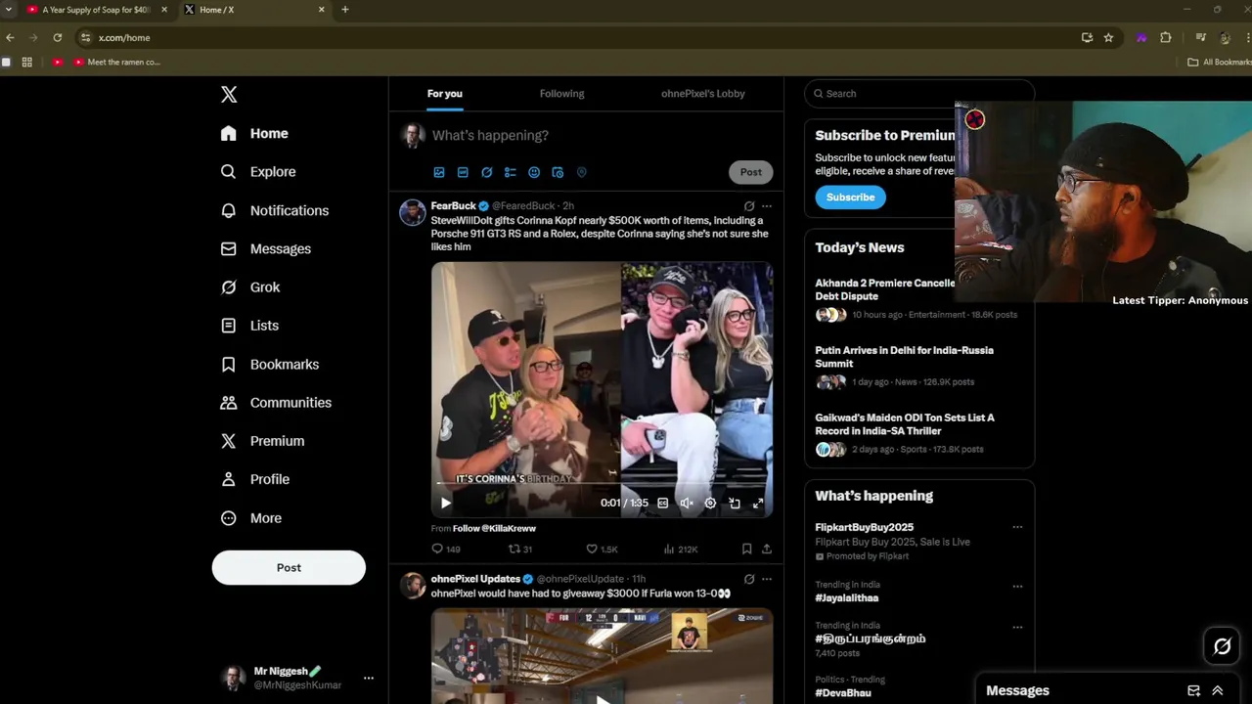Share FearBuck's post
Screen dimensions: 1252x704
coord(766,550)
